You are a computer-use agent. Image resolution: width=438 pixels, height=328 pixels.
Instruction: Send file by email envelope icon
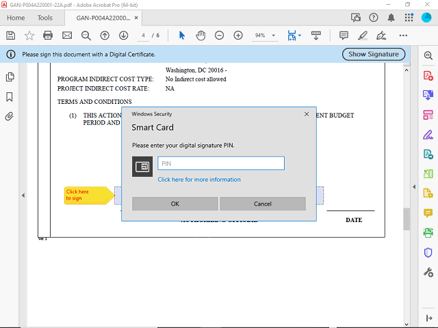tap(67, 36)
